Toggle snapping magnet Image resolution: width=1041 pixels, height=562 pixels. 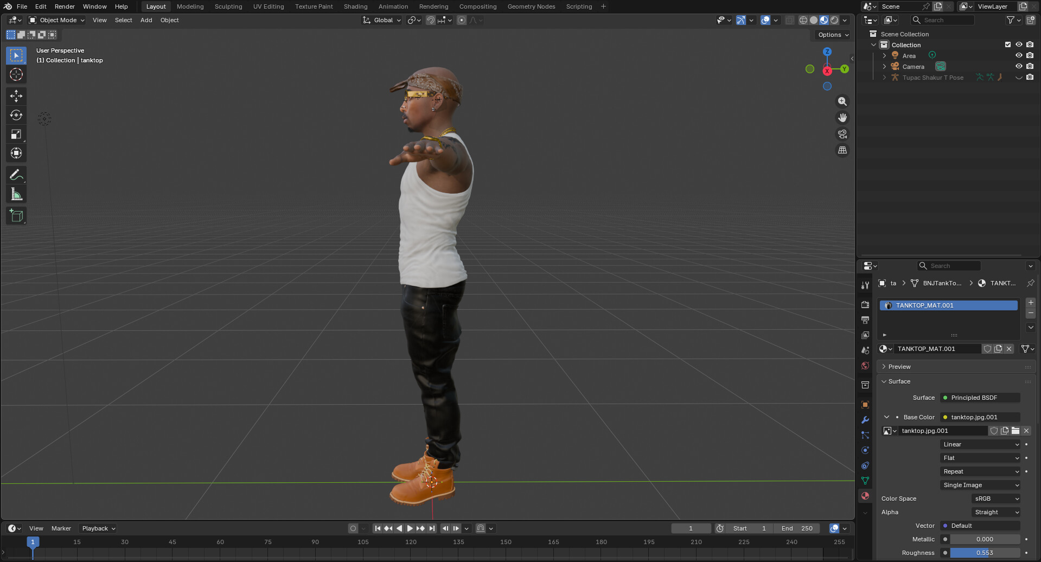coord(430,20)
